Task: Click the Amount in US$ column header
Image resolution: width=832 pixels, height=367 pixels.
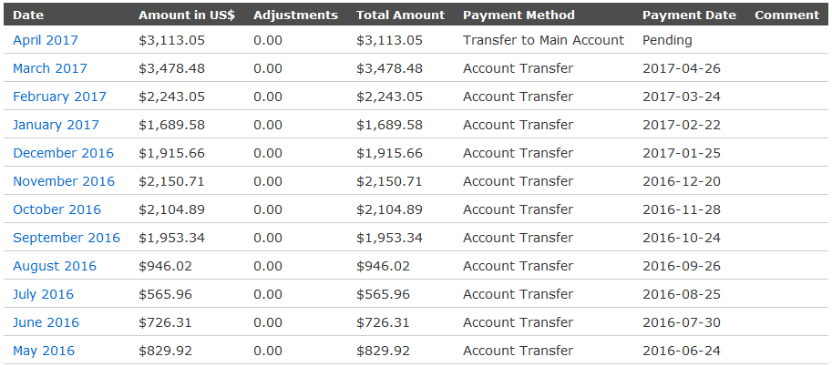Action: pyautogui.click(x=187, y=15)
